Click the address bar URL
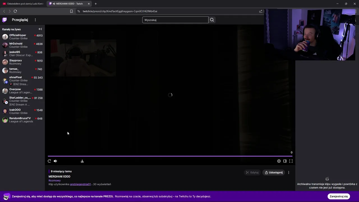Screen dimensions: 359x202 pyautogui.click(x=120, y=11)
